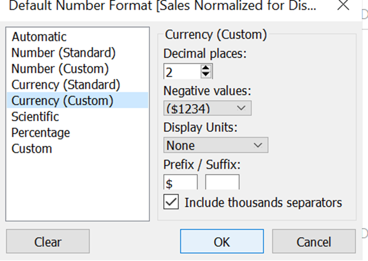Select Automatic number format
Screen dimensions: 368x261
[x=39, y=37]
